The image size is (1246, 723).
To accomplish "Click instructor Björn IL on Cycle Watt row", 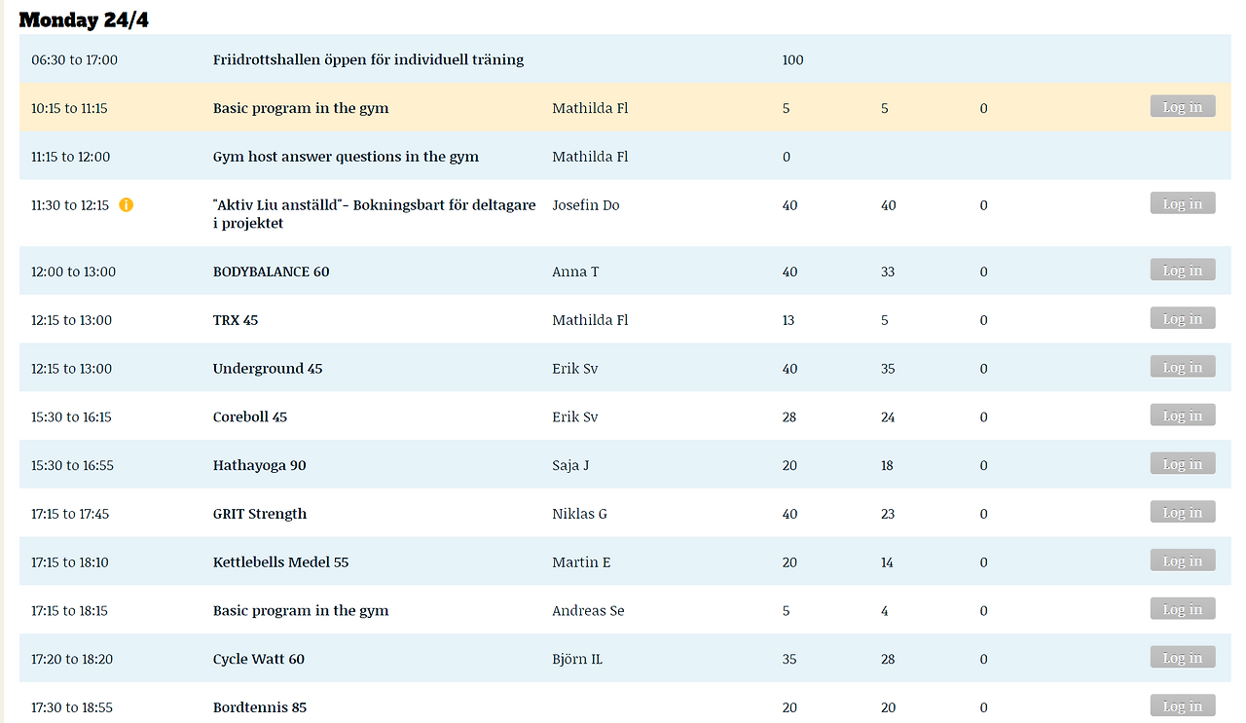I will pyautogui.click(x=577, y=659).
